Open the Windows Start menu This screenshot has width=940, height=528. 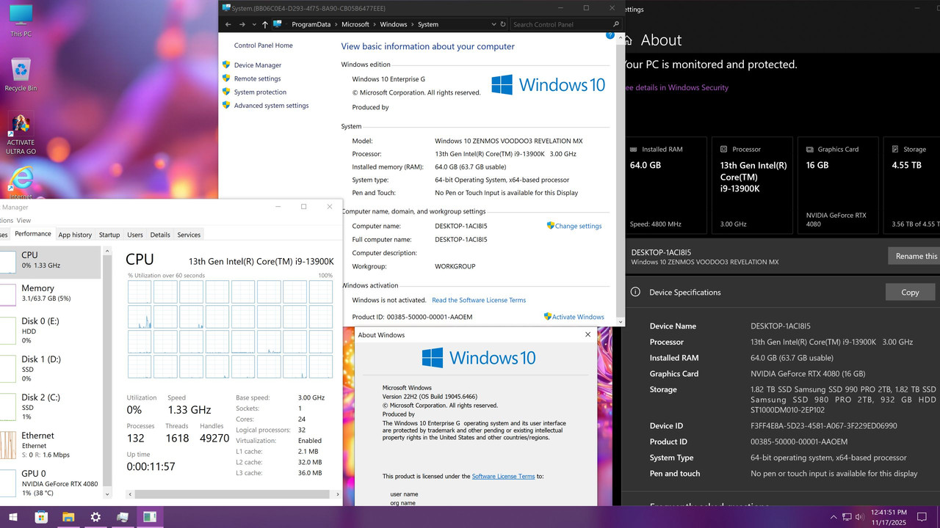click(x=13, y=517)
